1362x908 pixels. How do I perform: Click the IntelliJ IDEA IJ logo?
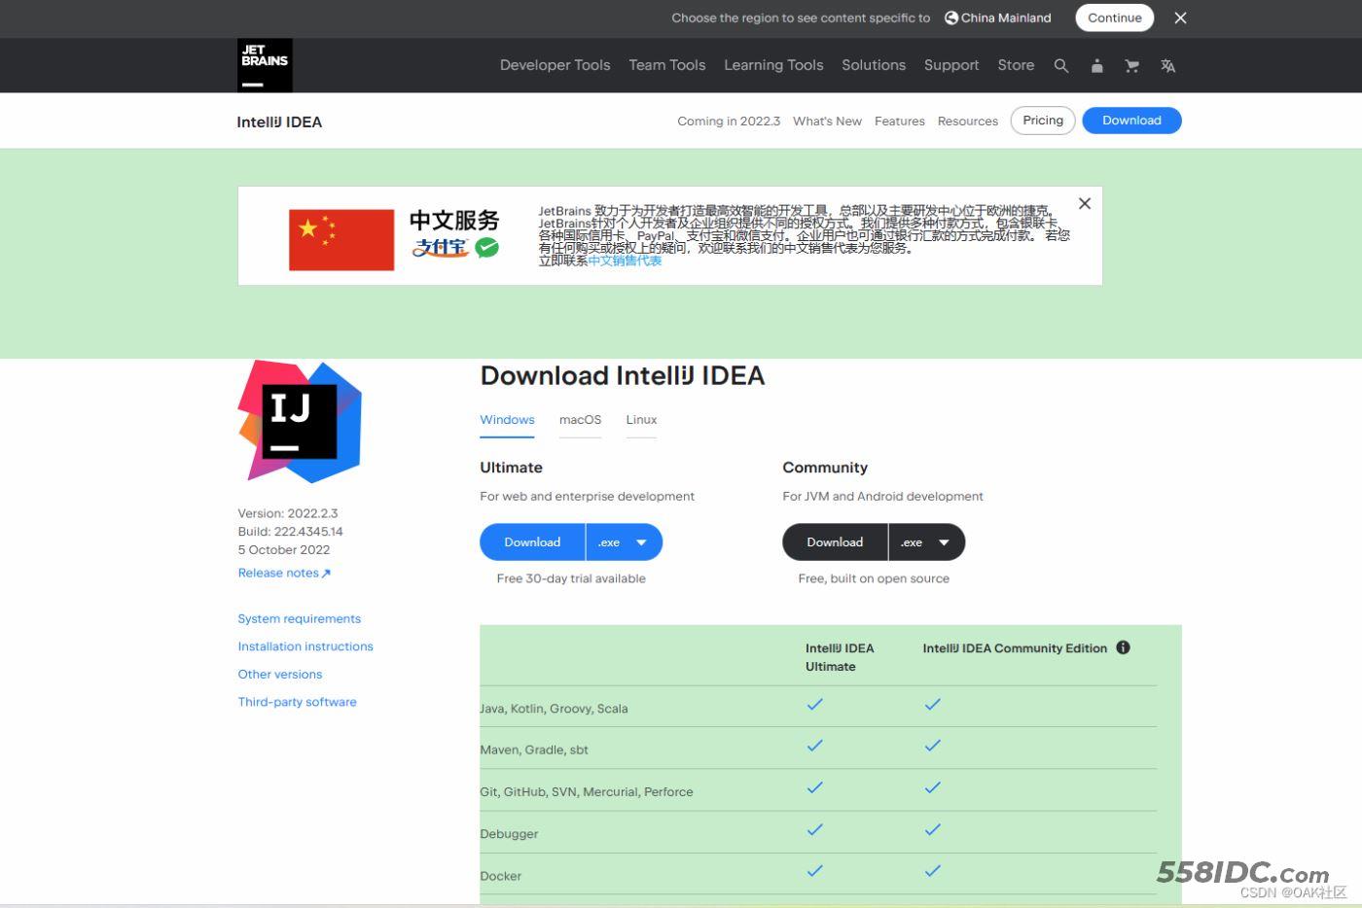(300, 422)
